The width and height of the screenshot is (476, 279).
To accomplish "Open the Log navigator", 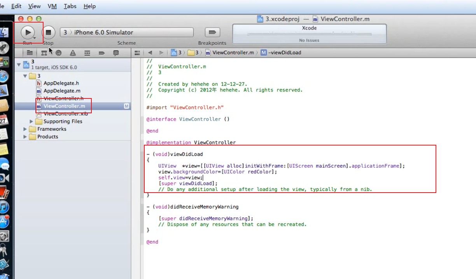I will pyautogui.click(x=116, y=53).
